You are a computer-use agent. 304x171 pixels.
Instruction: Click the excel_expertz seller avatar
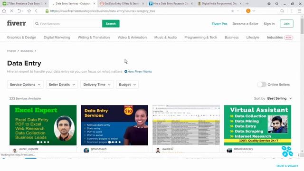coord(15,151)
